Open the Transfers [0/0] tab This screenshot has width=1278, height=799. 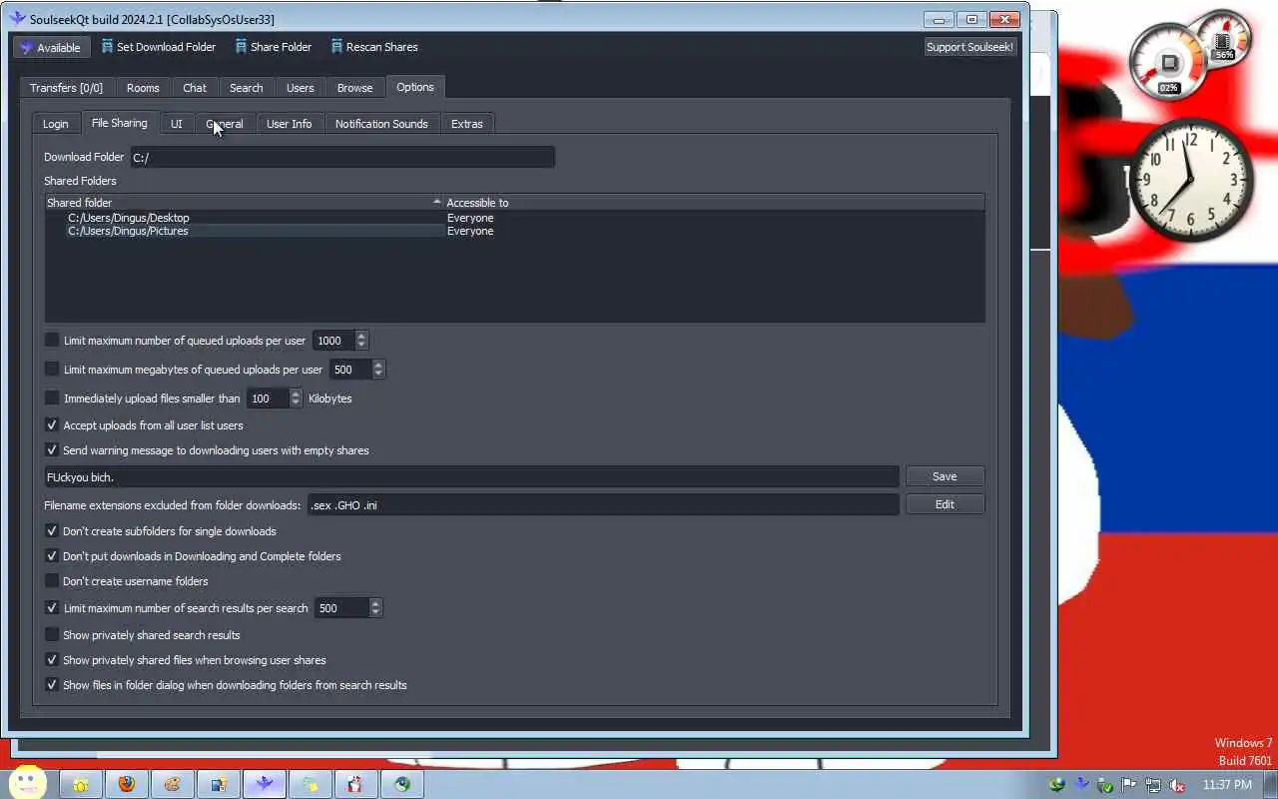click(x=66, y=88)
